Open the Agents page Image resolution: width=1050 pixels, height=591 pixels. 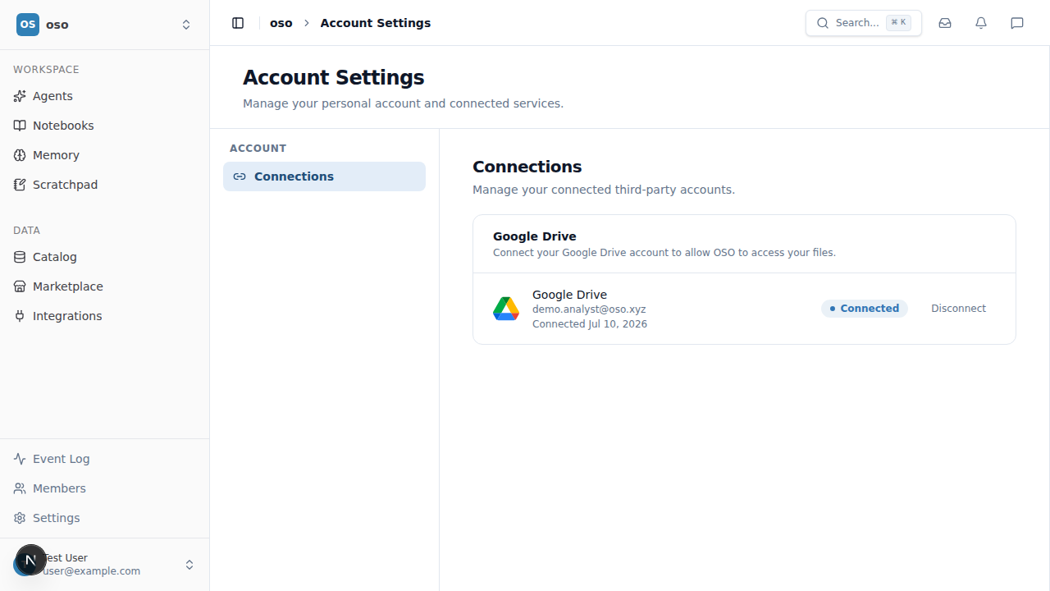pos(105,96)
